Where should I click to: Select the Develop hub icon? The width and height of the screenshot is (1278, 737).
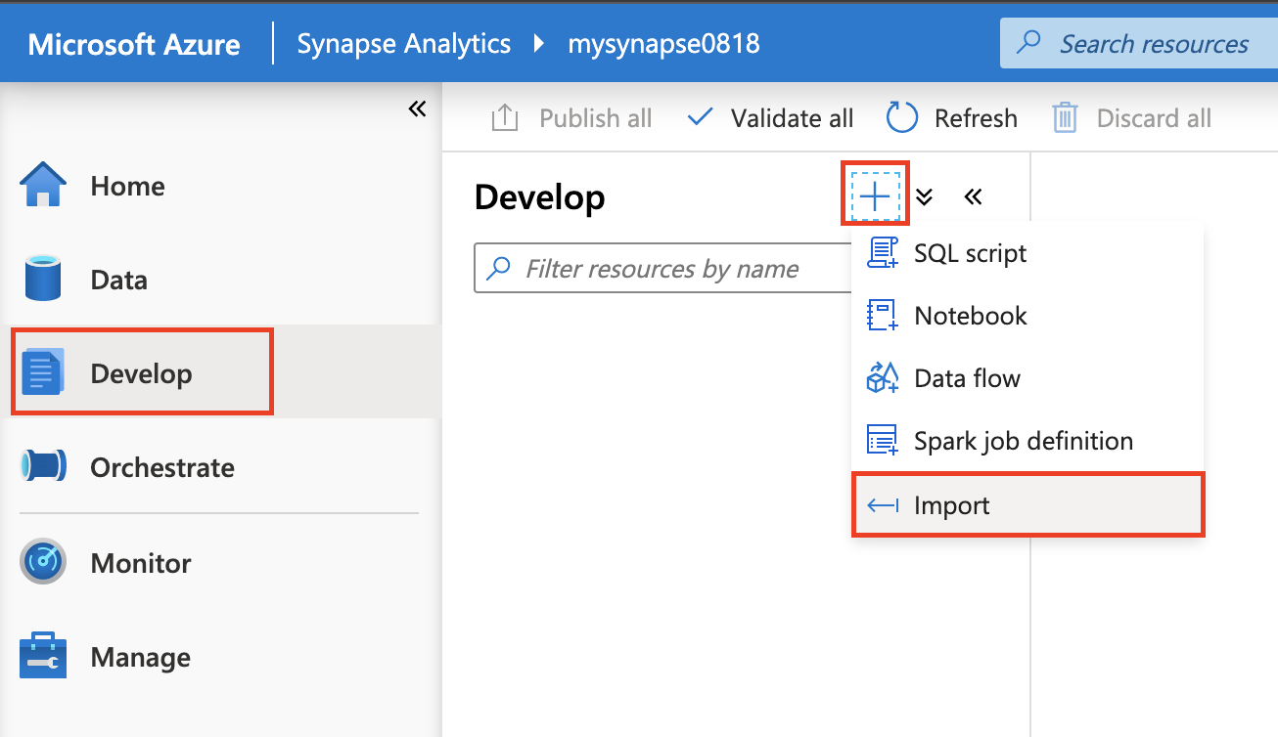click(x=42, y=373)
